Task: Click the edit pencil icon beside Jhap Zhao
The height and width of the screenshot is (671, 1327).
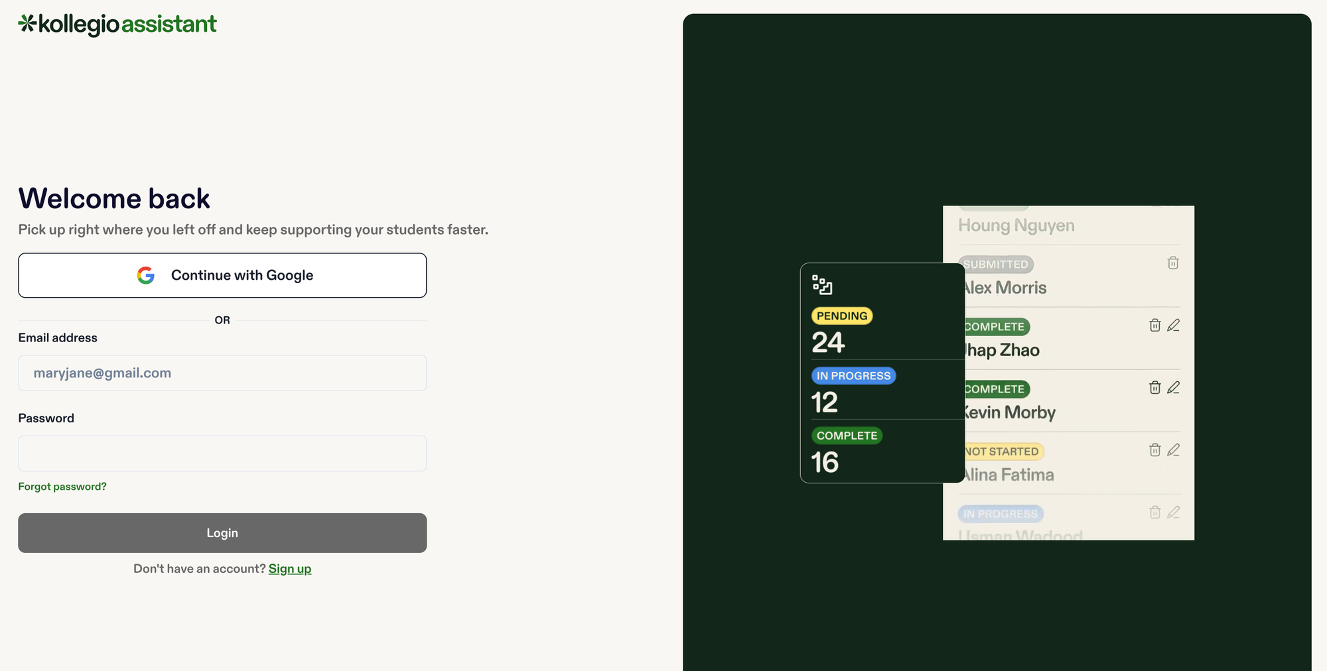Action: pos(1174,326)
